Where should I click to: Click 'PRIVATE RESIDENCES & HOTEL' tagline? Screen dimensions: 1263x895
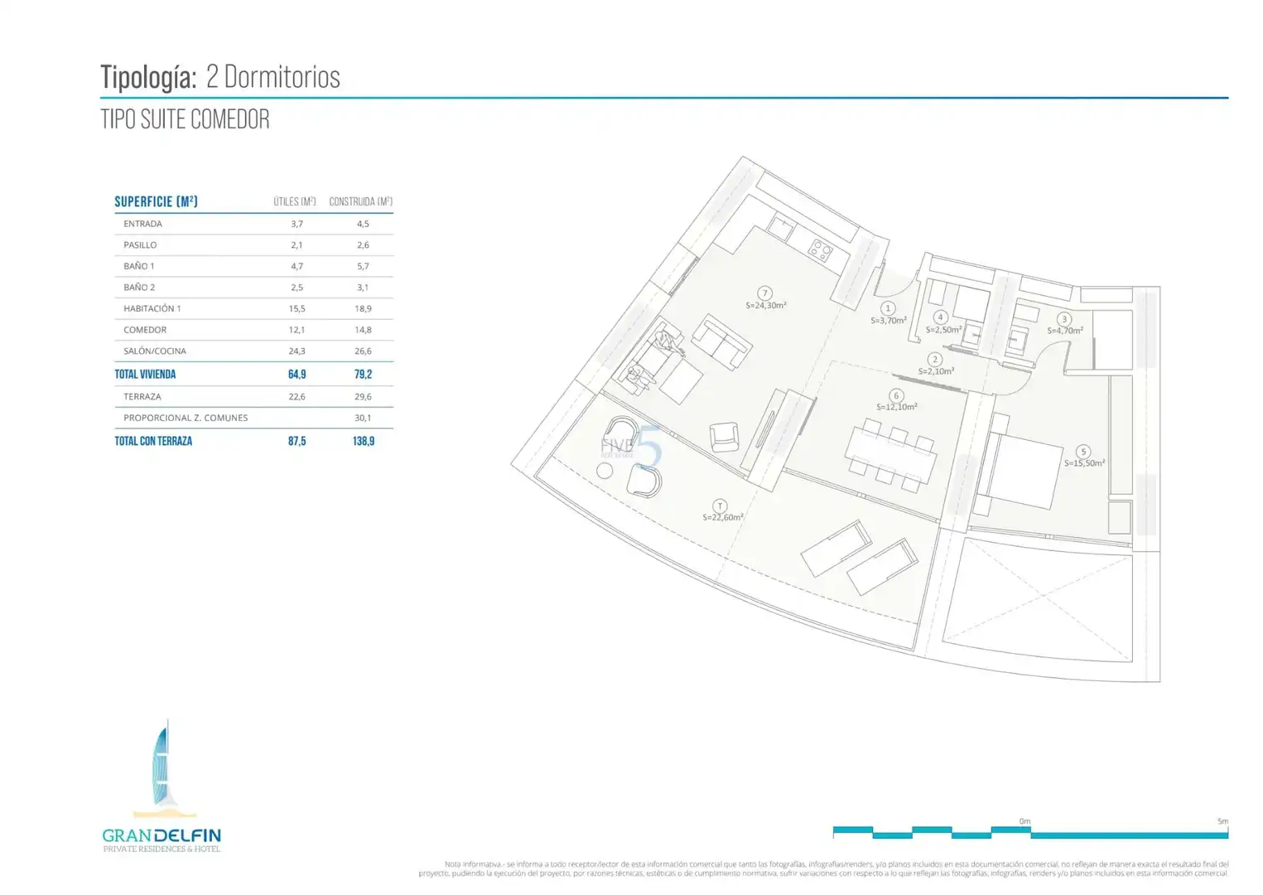pos(161,849)
